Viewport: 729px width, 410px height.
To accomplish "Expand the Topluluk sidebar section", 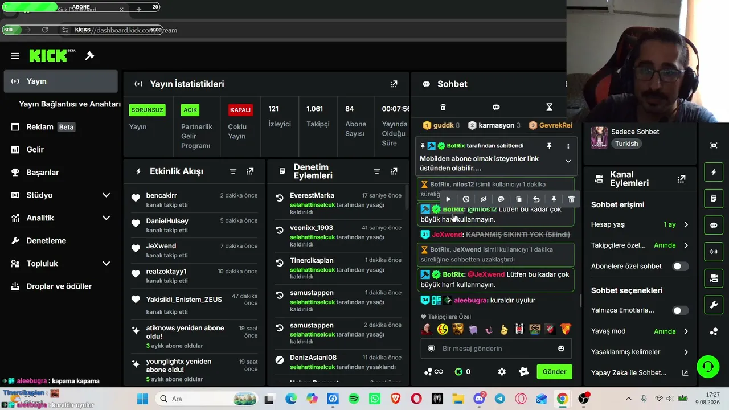I will tap(106, 264).
